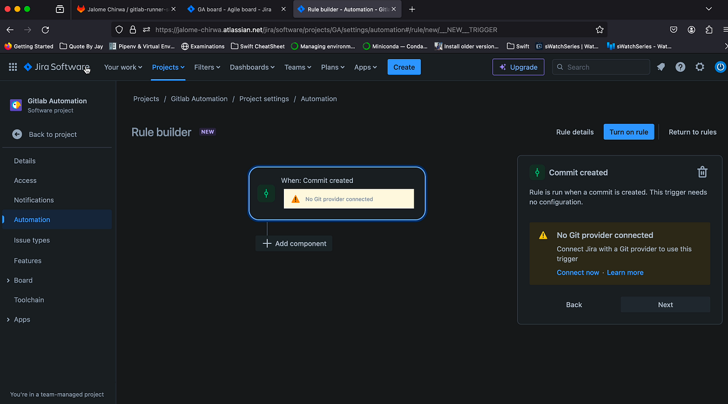
Task: Open the Dashboards dropdown menu
Action: point(253,67)
